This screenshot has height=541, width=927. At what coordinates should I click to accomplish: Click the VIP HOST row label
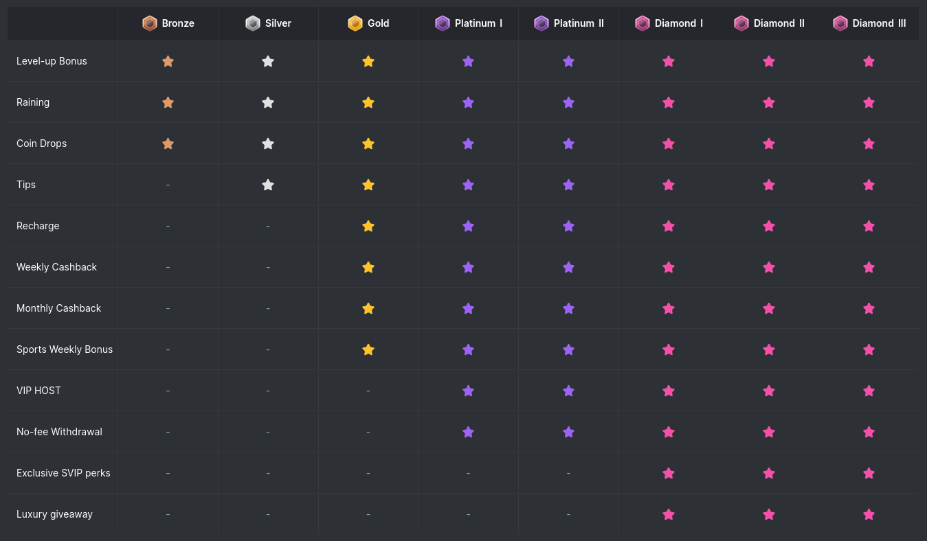click(38, 391)
